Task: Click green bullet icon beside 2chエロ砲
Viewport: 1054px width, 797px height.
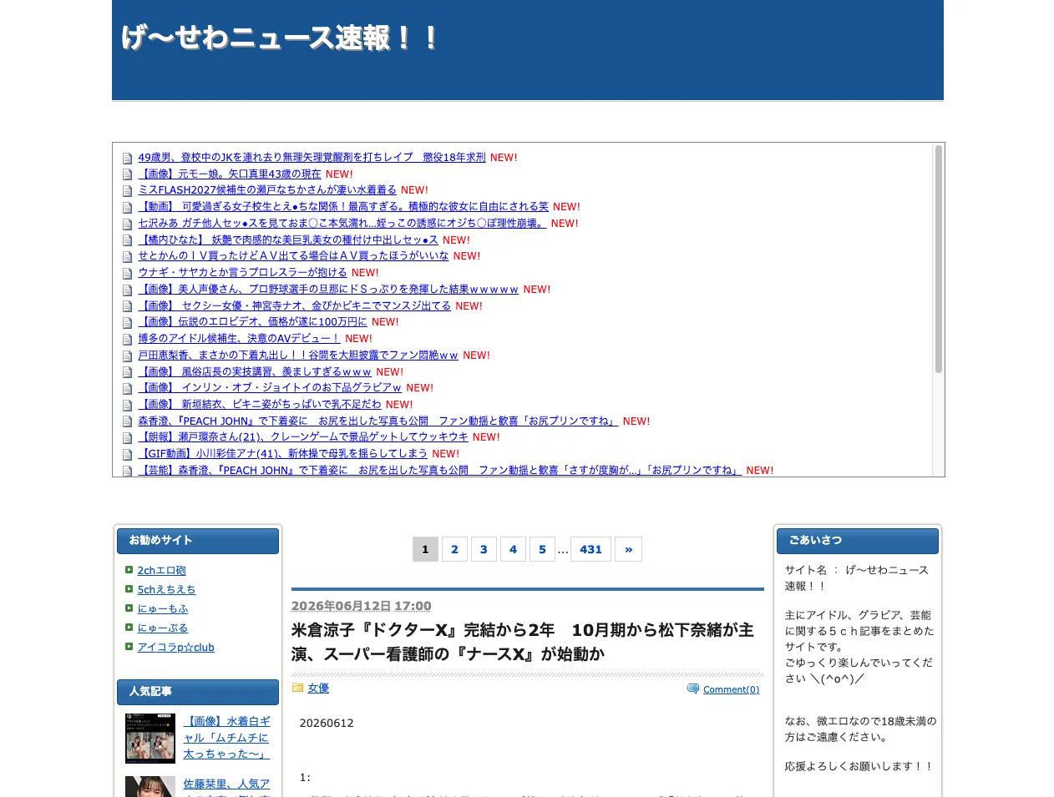Action: [x=129, y=570]
